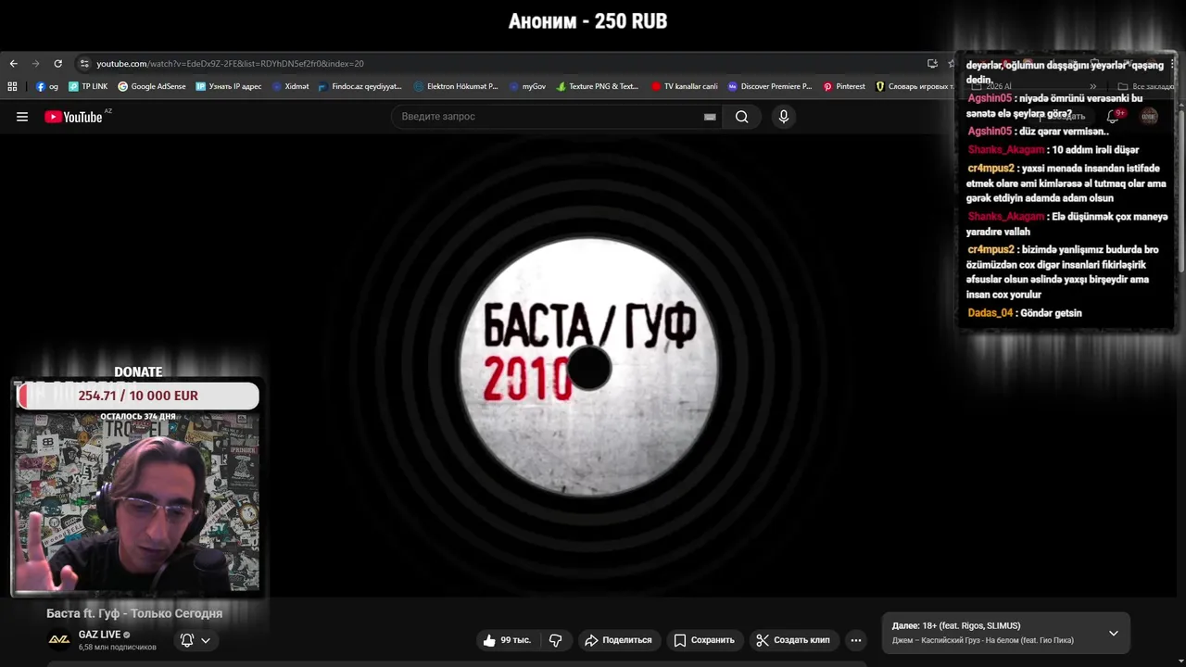Image resolution: width=1186 pixels, height=667 pixels.
Task: Open the GAZ LIVE channel avatar
Action: click(x=59, y=639)
